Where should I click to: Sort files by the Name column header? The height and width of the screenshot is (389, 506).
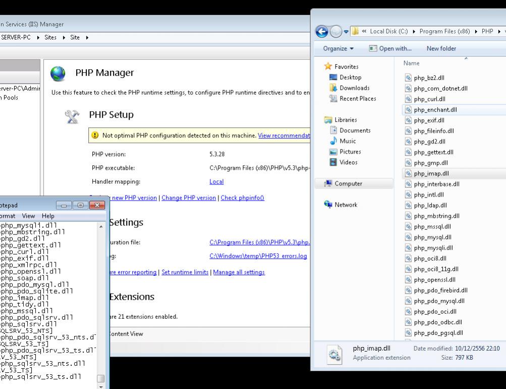point(412,63)
